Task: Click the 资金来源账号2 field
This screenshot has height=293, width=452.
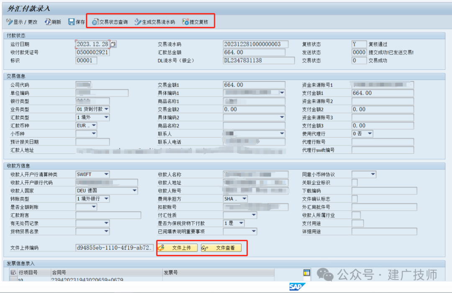Action: (x=383, y=101)
